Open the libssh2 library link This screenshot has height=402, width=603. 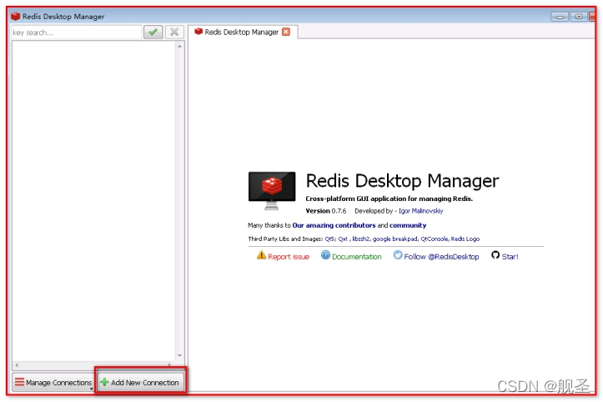(361, 239)
